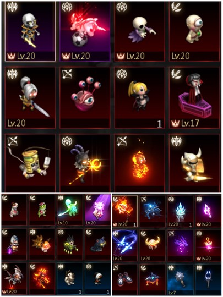Select the fire elemental spirit card
Image resolution: width=223 pixels, height=297 pixels.
(x=140, y=163)
